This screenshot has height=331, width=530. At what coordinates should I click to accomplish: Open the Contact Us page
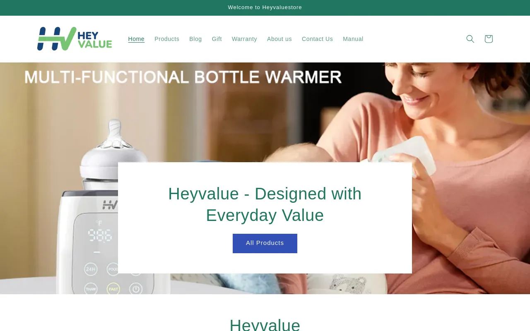coord(317,39)
